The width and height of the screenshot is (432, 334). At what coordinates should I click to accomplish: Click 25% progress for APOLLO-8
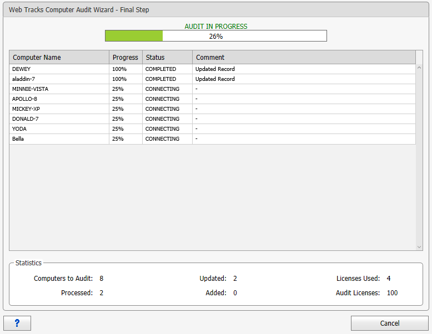pyautogui.click(x=118, y=99)
